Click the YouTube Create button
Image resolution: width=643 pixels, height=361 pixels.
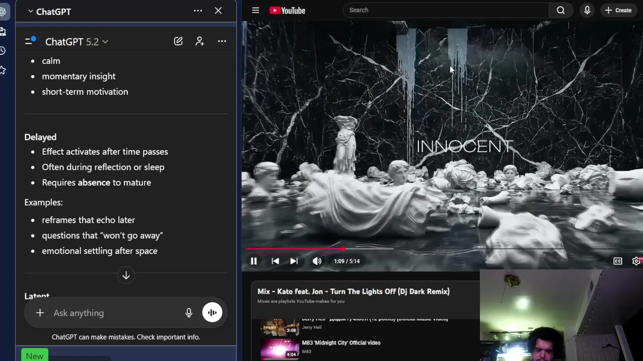click(x=618, y=10)
